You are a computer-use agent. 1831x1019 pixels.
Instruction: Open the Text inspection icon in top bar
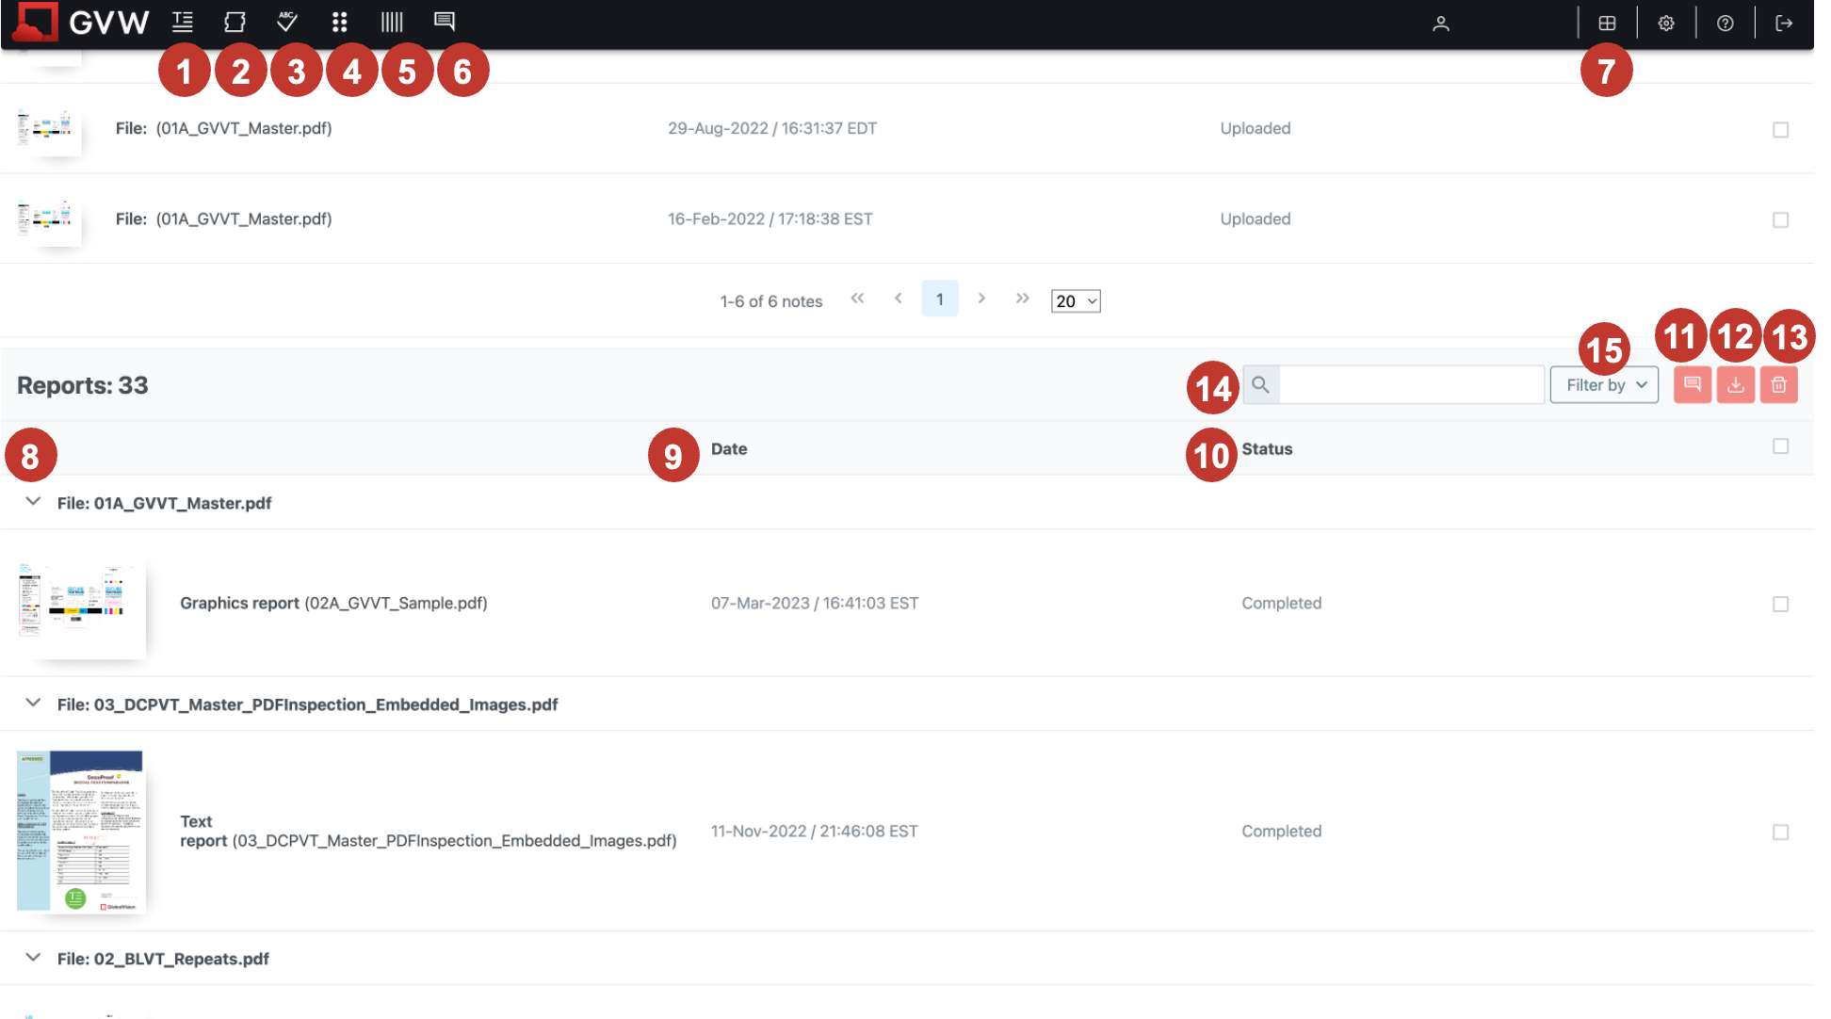[x=183, y=22]
